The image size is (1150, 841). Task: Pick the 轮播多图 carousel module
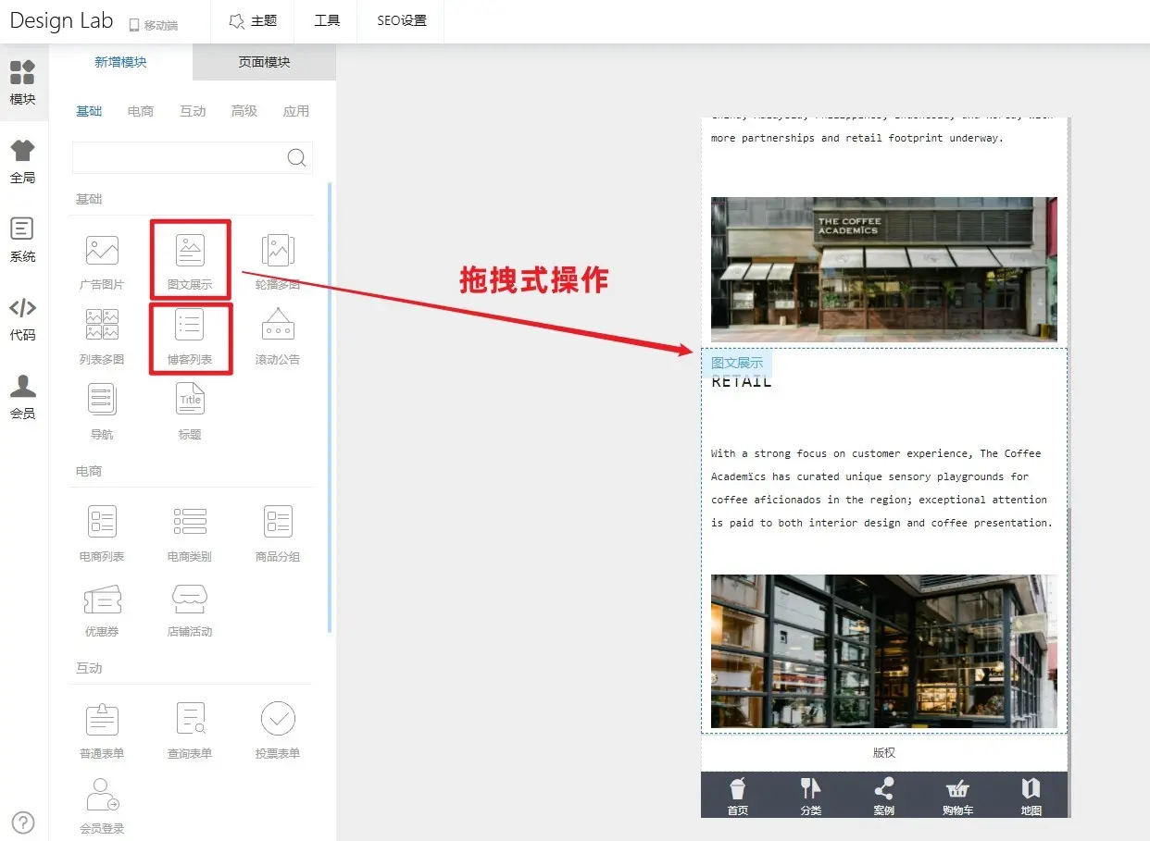(x=278, y=251)
